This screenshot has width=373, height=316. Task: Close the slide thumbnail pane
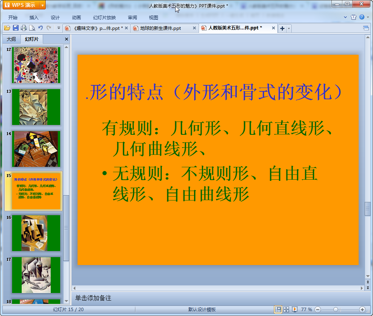67,39
